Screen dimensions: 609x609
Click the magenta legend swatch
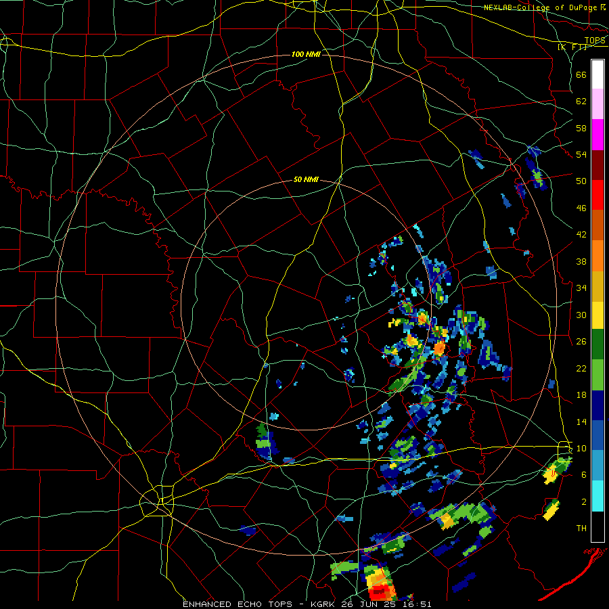tap(597, 135)
